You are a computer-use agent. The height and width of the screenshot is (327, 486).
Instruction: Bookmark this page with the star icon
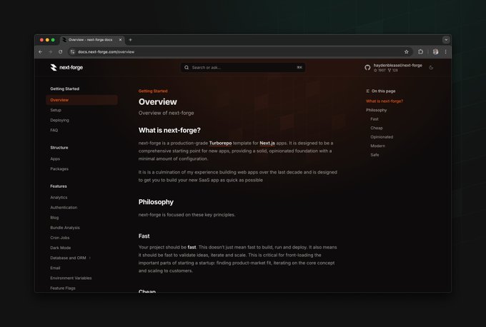point(407,51)
